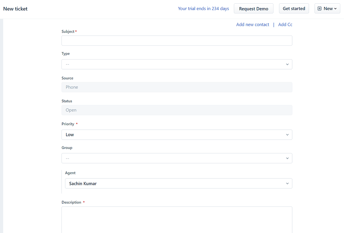Click the New ticket page heading

point(15,8)
